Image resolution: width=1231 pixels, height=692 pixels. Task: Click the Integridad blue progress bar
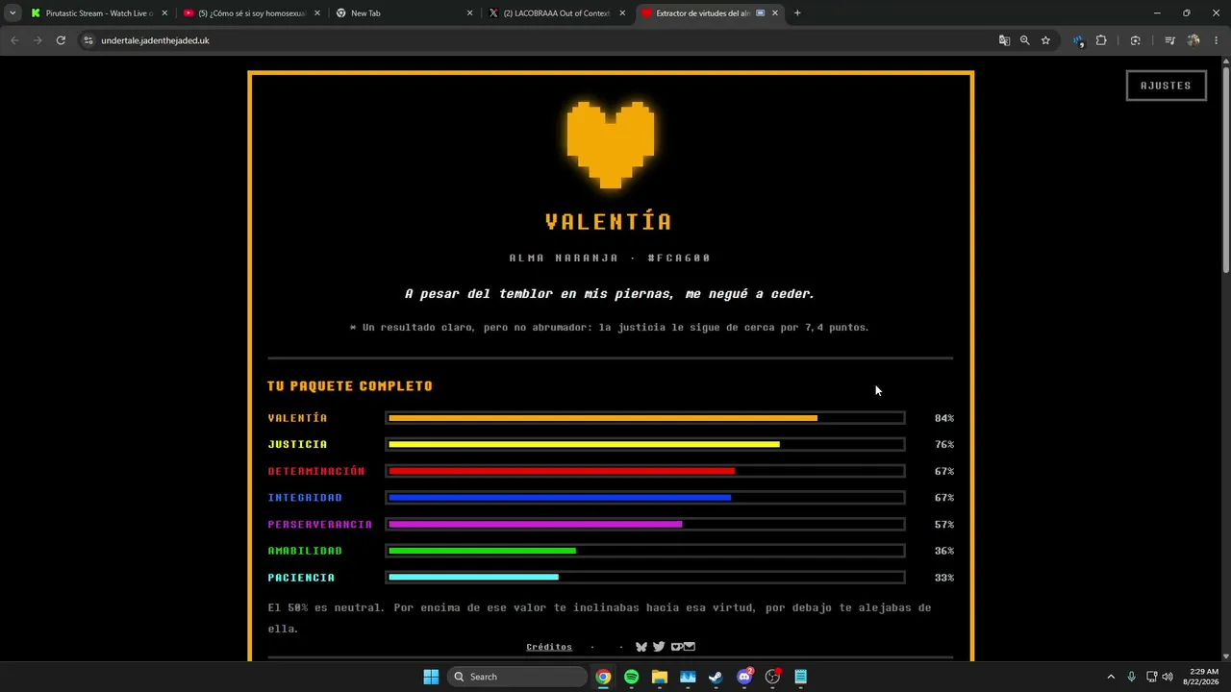coord(645,498)
